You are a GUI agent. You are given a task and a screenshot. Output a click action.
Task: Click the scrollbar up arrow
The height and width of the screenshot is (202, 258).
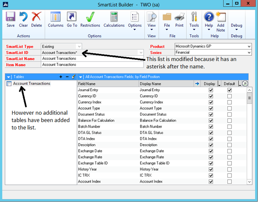click(x=249, y=90)
